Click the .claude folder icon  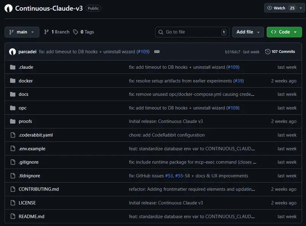click(x=13, y=67)
